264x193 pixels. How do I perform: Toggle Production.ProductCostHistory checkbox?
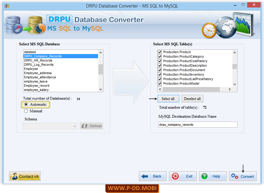point(160,61)
